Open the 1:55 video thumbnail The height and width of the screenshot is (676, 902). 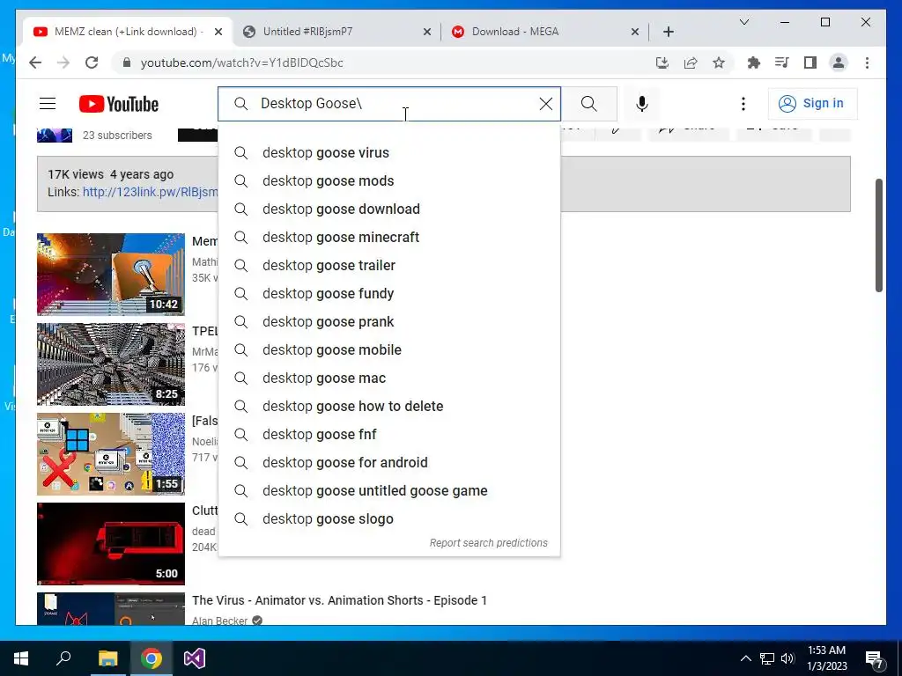point(111,453)
